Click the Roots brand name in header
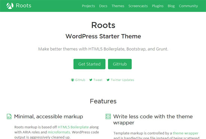Screen dimensions: 206x139 [24, 6]
